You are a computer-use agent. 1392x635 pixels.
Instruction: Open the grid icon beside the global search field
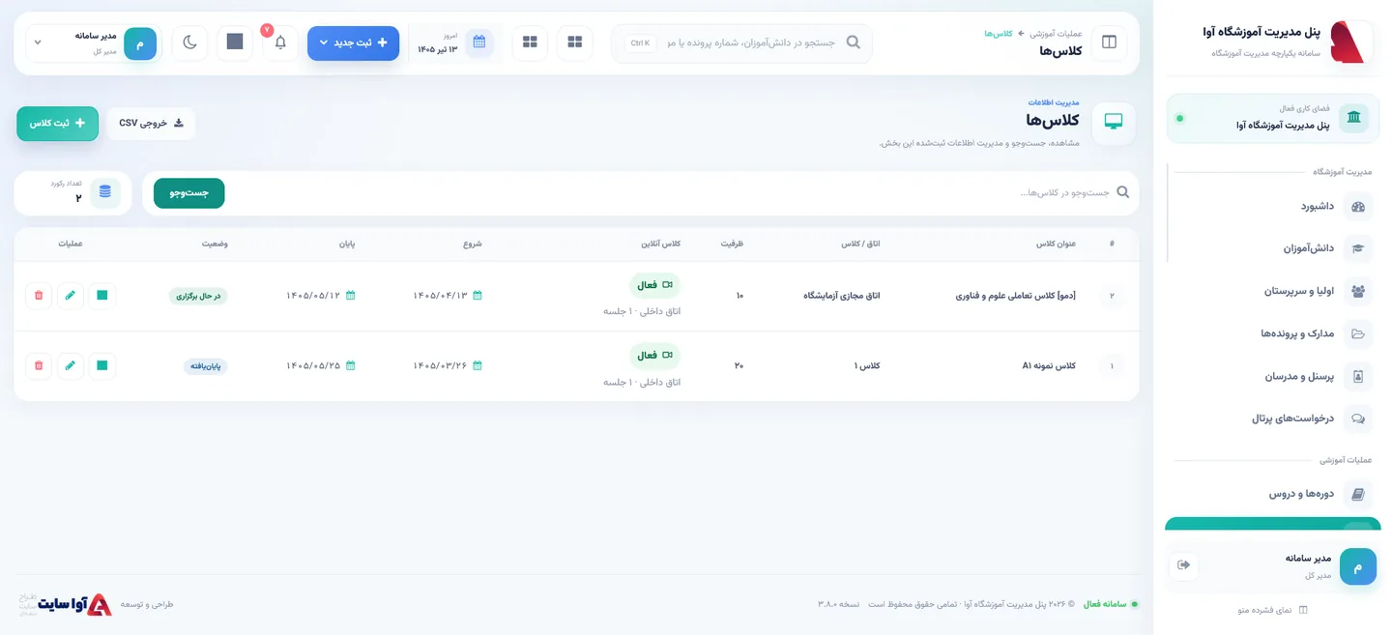coord(575,43)
